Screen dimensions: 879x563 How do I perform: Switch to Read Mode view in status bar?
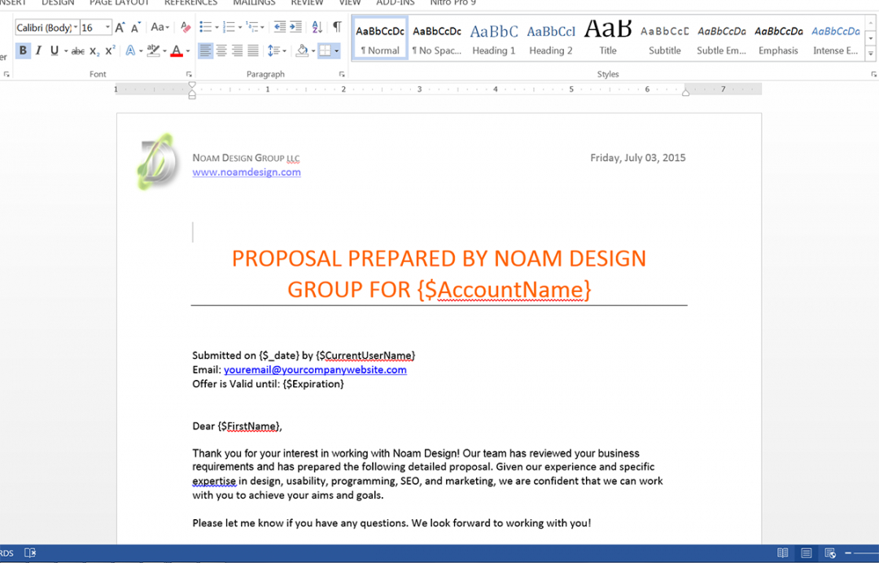783,553
